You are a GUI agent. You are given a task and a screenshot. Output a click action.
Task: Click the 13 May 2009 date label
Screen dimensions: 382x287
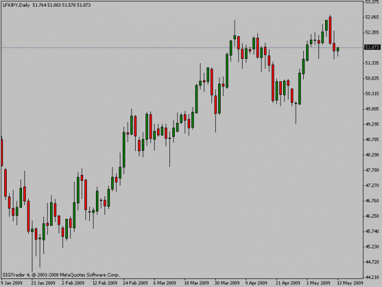coord(350,283)
